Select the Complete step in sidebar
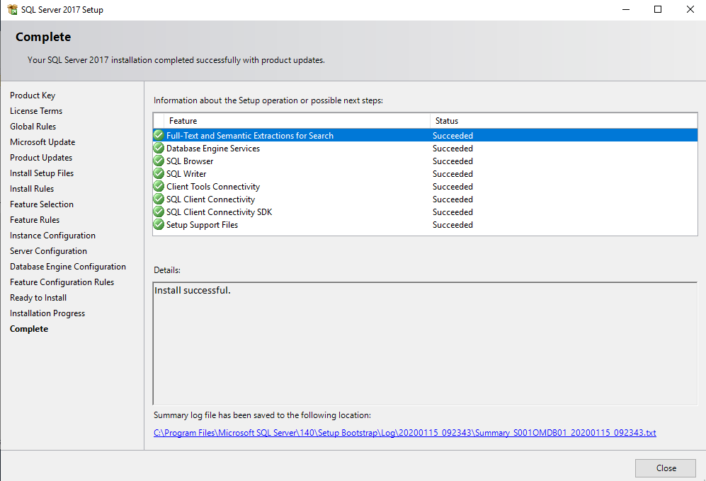The height and width of the screenshot is (481, 706). 29,329
